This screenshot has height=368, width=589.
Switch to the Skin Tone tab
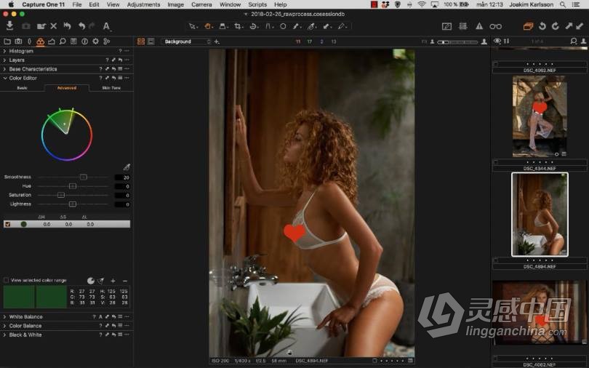[x=111, y=88]
